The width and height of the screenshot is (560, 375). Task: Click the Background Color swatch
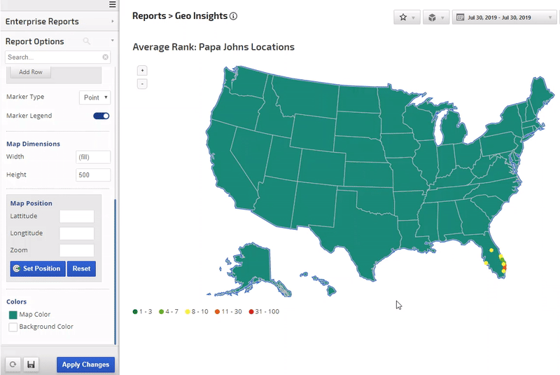coord(13,327)
